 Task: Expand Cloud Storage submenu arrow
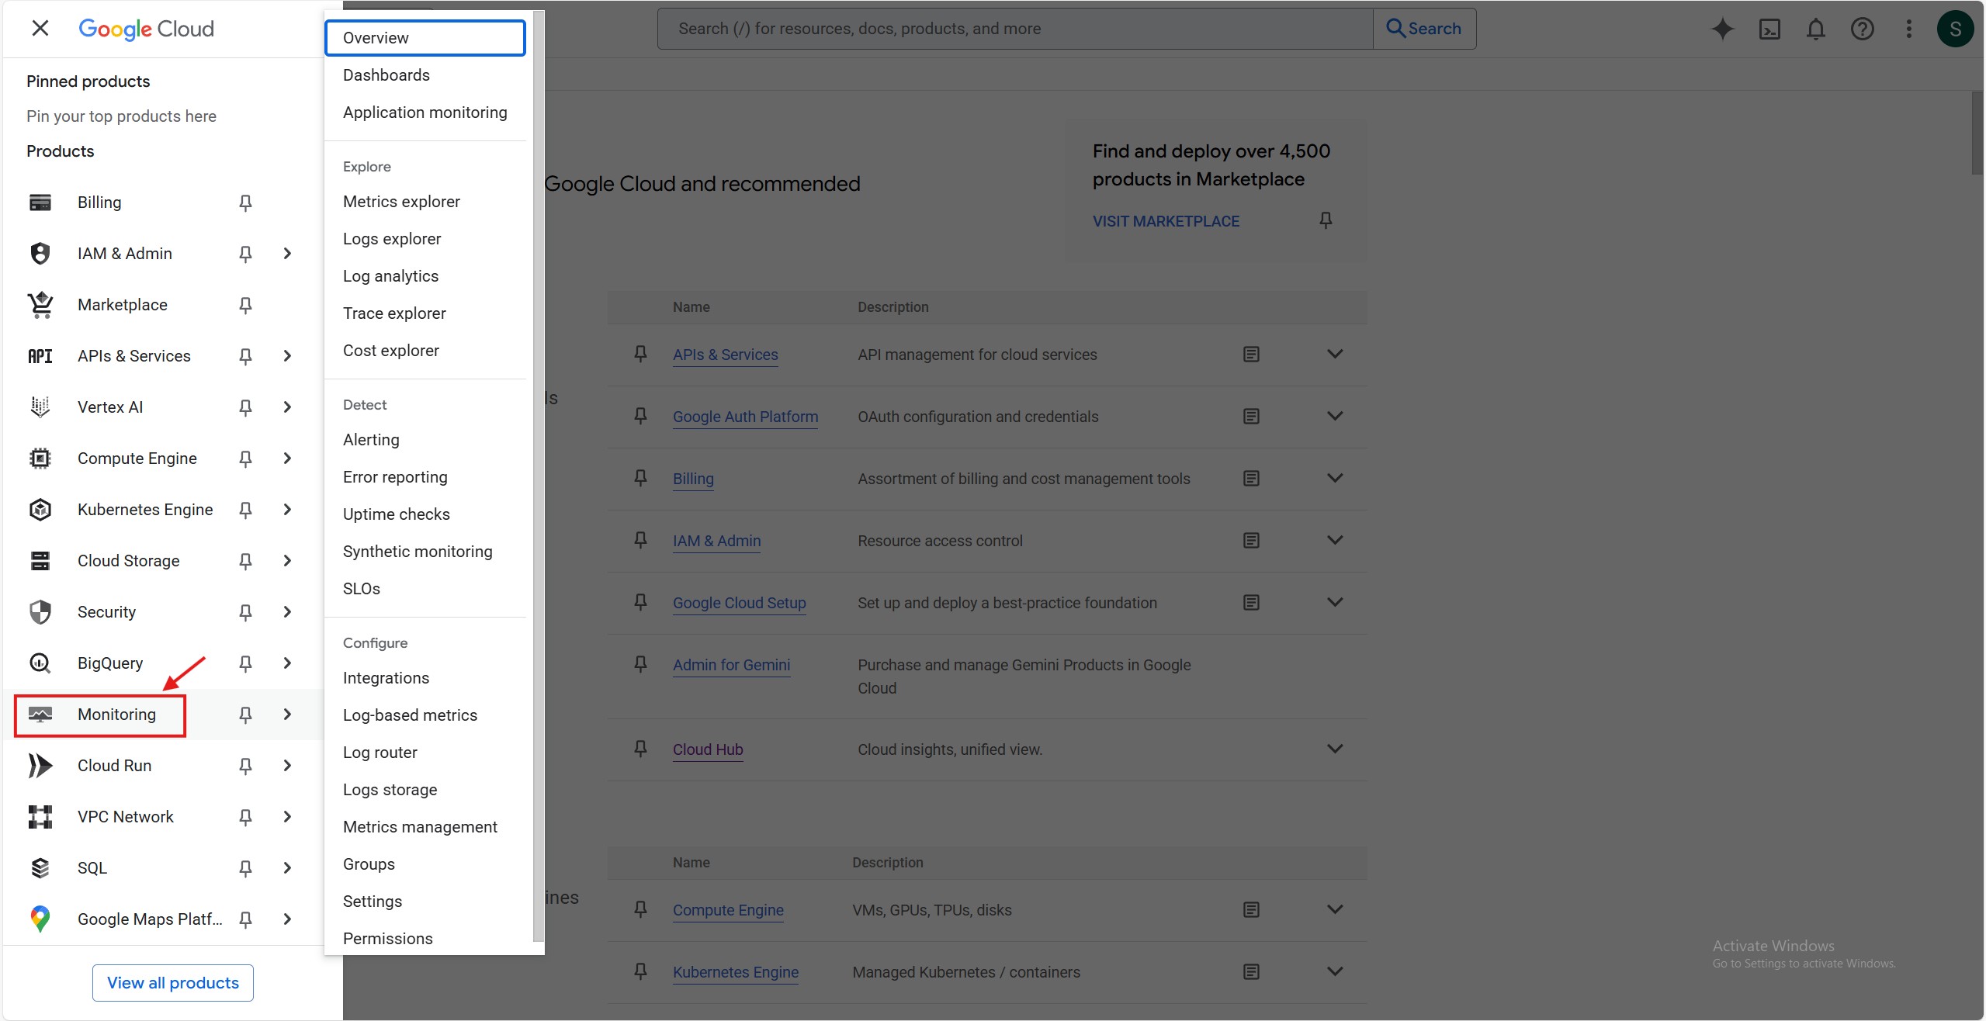(x=287, y=561)
